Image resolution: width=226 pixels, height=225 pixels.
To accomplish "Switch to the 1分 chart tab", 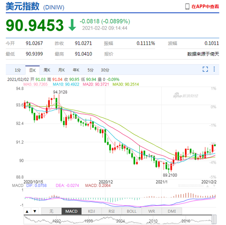I will [18, 70].
